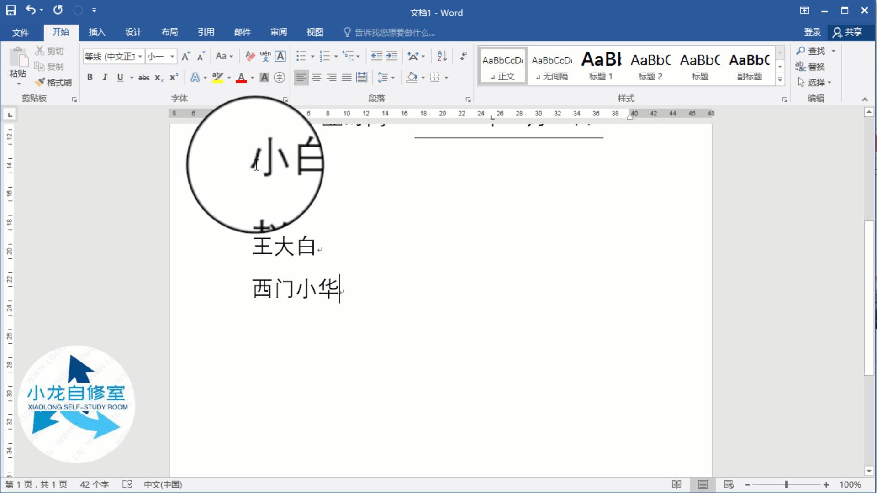Apply subscript formatting
Screen dimensions: 877x493
[x=158, y=78]
